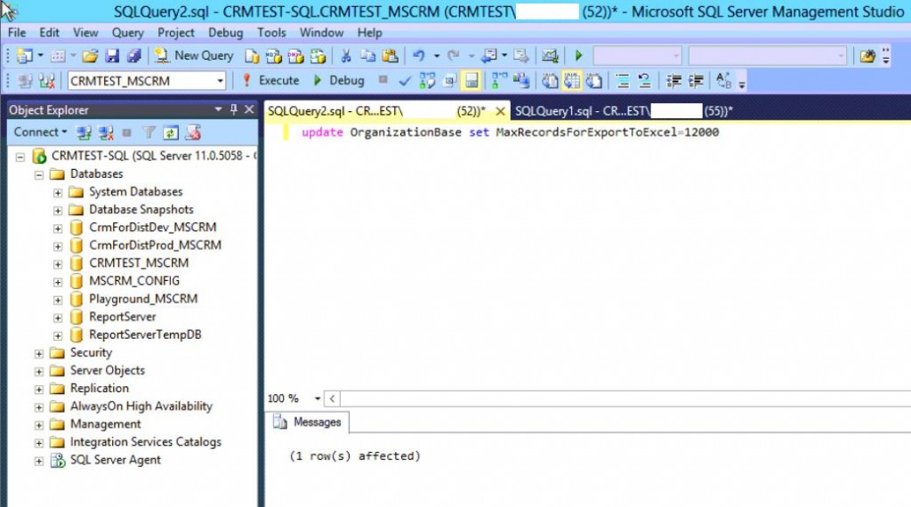
Task: Open Object Explorer window position dropdown
Action: [x=218, y=109]
